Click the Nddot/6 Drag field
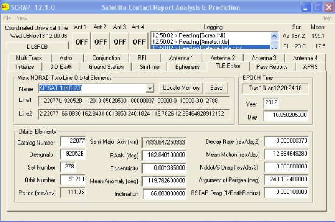Image resolution: width=335 pixels, height=222 pixels. (286, 167)
